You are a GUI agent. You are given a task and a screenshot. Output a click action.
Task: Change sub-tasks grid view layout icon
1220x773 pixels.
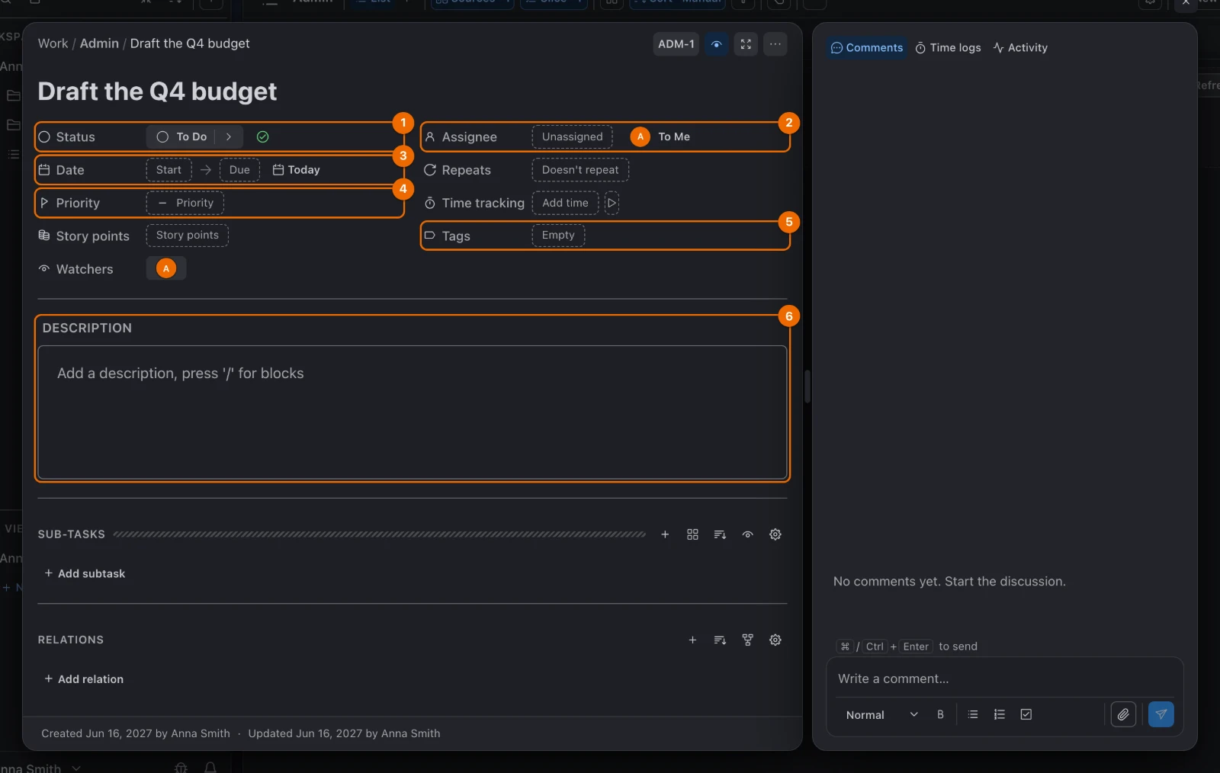click(x=692, y=534)
